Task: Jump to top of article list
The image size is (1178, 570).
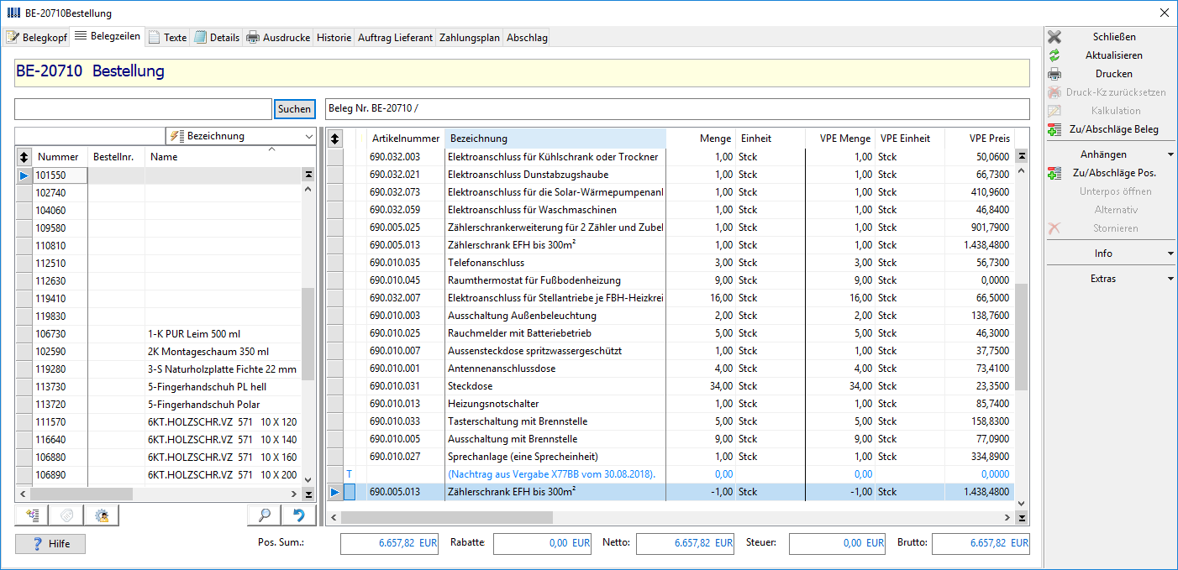Action: pos(308,174)
